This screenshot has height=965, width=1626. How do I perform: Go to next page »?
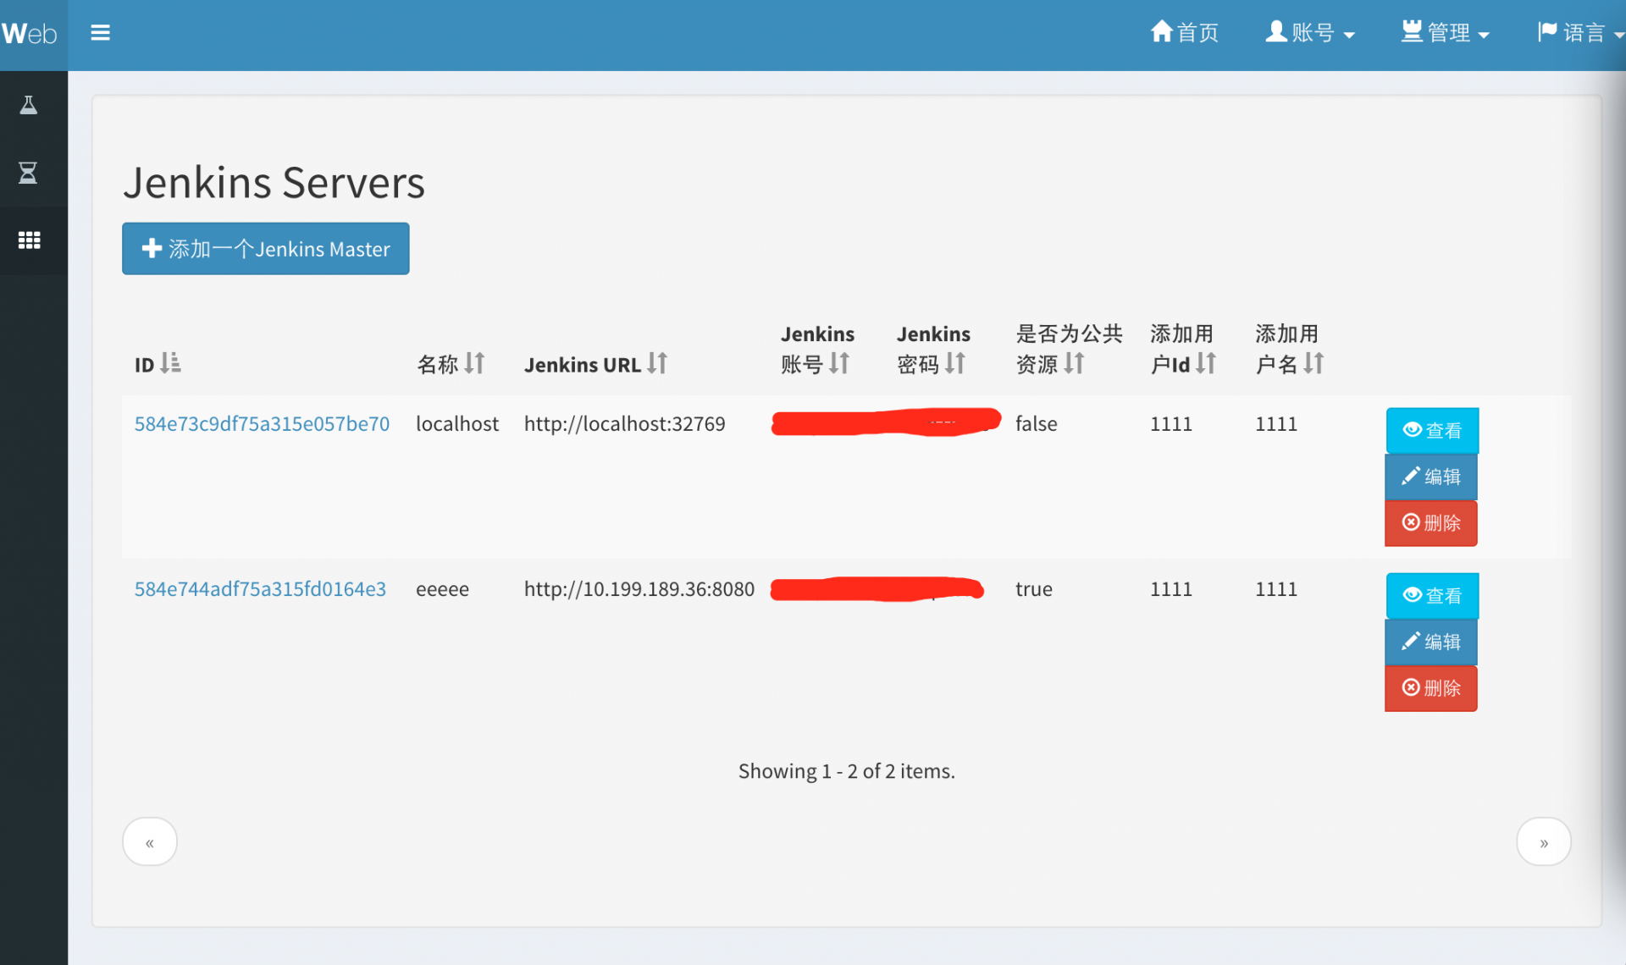click(x=1543, y=842)
